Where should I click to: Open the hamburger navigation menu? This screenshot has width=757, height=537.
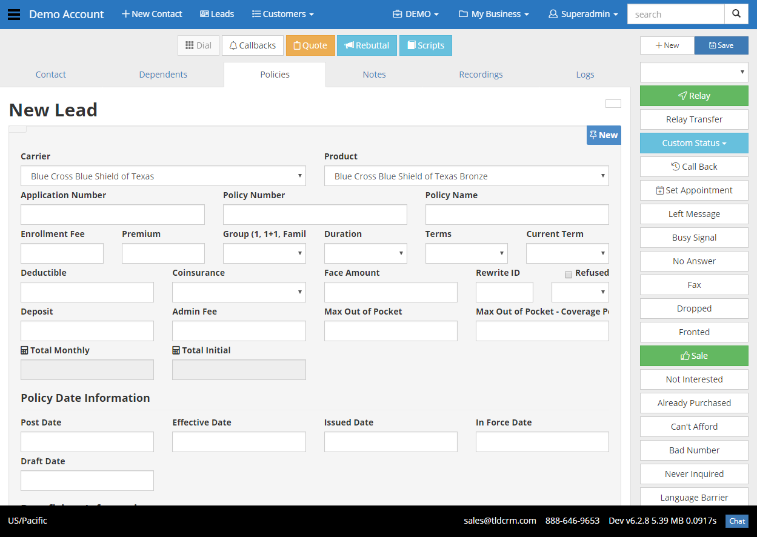(15, 14)
